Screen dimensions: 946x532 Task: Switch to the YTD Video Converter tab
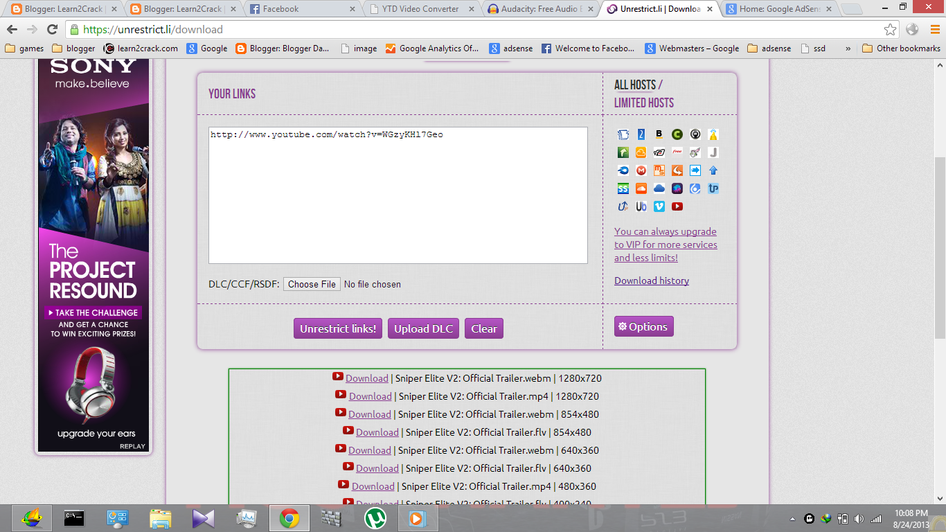click(x=421, y=9)
